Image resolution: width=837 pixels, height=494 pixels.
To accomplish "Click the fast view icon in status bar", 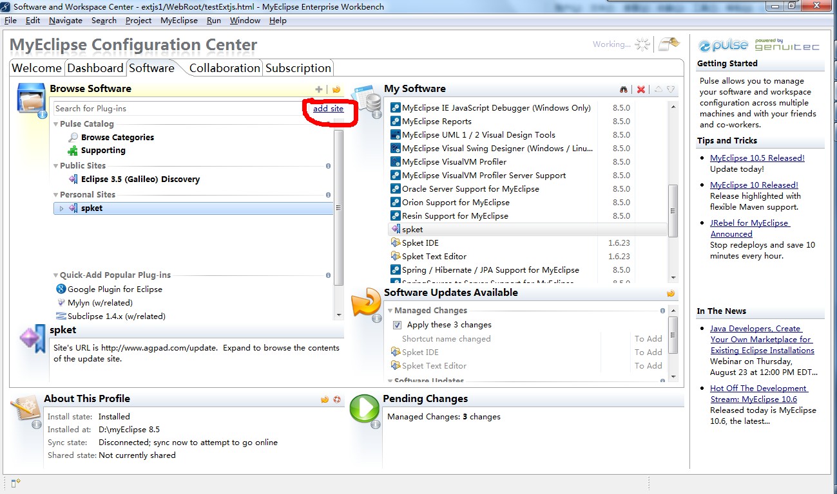I will pyautogui.click(x=16, y=482).
